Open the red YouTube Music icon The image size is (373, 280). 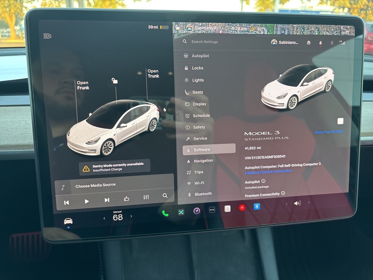[x=242, y=207]
